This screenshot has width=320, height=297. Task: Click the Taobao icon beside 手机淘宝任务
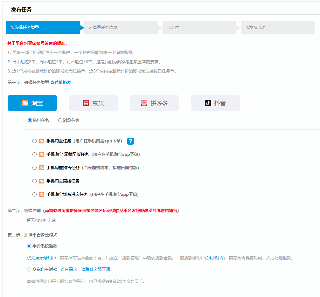(41, 141)
